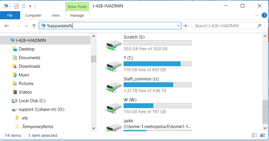Open the Staff_common (U:) drive
The width and height of the screenshot is (269, 141).
coord(148,85)
